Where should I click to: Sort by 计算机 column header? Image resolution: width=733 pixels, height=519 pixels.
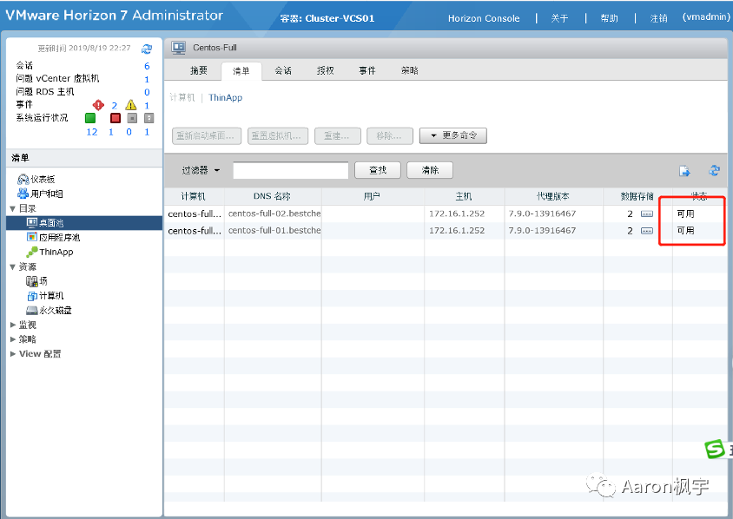[194, 196]
